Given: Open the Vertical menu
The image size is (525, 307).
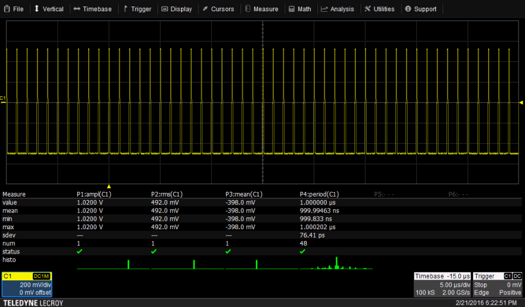Looking at the screenshot, I should coord(48,9).
